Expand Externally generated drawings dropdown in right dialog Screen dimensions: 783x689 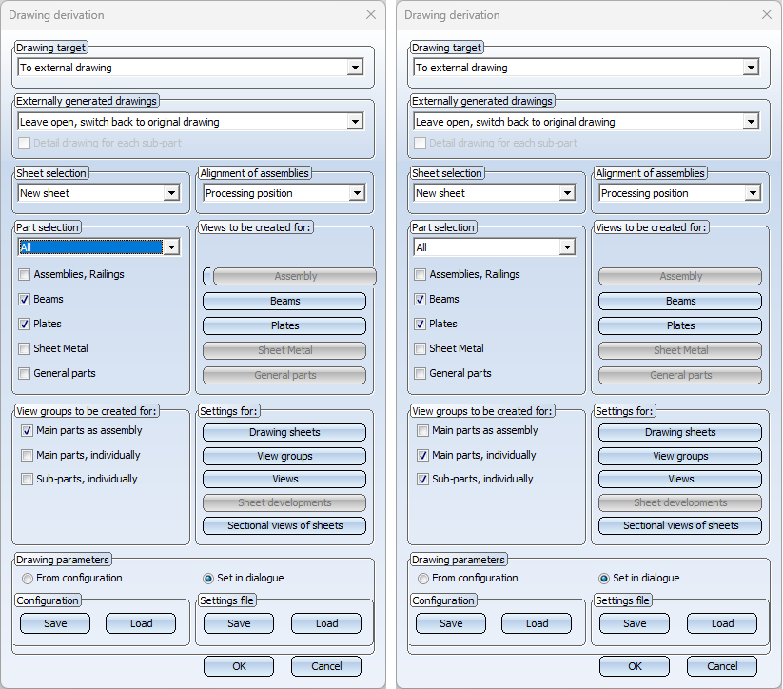(x=751, y=122)
